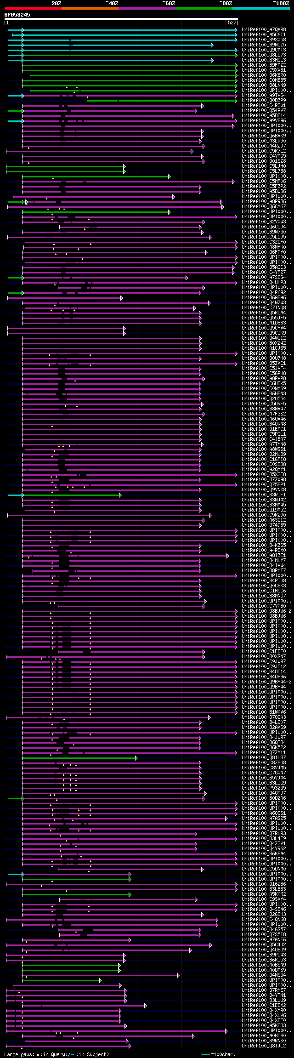This screenshot has height=1058, width=294.
Task: Select hit label UniRef100_A9TAS4
Action: point(264,95)
